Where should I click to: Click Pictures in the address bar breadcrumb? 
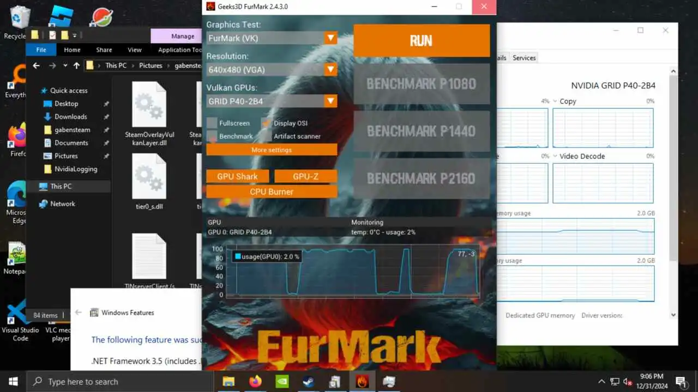point(151,65)
